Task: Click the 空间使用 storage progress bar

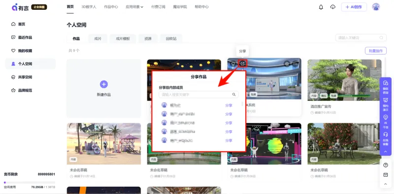Action: click(30, 183)
